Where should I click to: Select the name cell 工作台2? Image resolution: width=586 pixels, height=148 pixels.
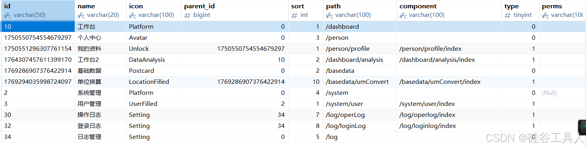tap(100, 60)
